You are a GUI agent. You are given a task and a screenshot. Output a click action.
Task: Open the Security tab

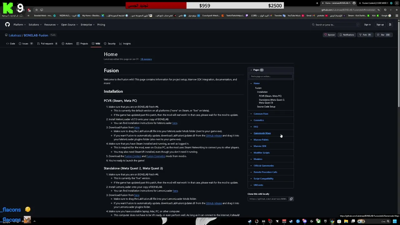(110, 44)
